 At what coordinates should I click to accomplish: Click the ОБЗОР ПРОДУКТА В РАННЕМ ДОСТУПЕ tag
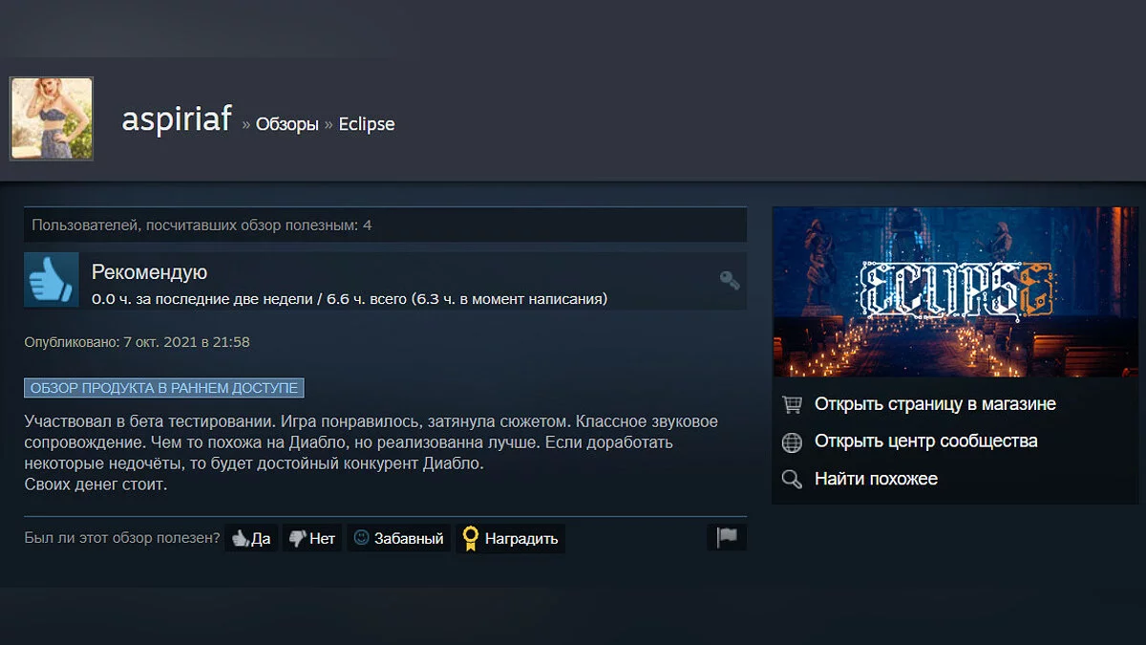click(x=164, y=388)
